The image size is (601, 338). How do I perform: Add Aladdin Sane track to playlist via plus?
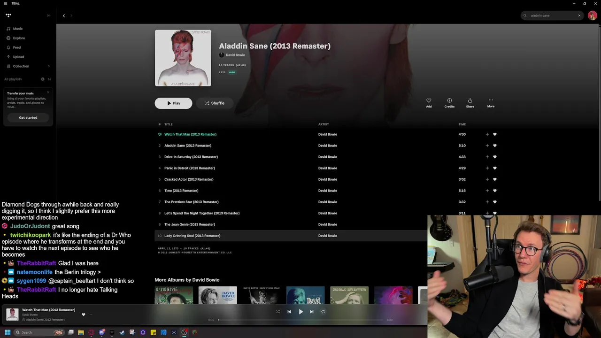(487, 146)
